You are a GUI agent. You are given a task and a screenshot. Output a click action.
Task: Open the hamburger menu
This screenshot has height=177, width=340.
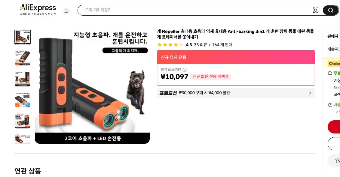tap(66, 11)
